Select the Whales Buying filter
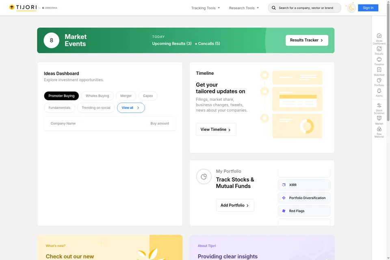The width and height of the screenshot is (390, 260). [97, 96]
